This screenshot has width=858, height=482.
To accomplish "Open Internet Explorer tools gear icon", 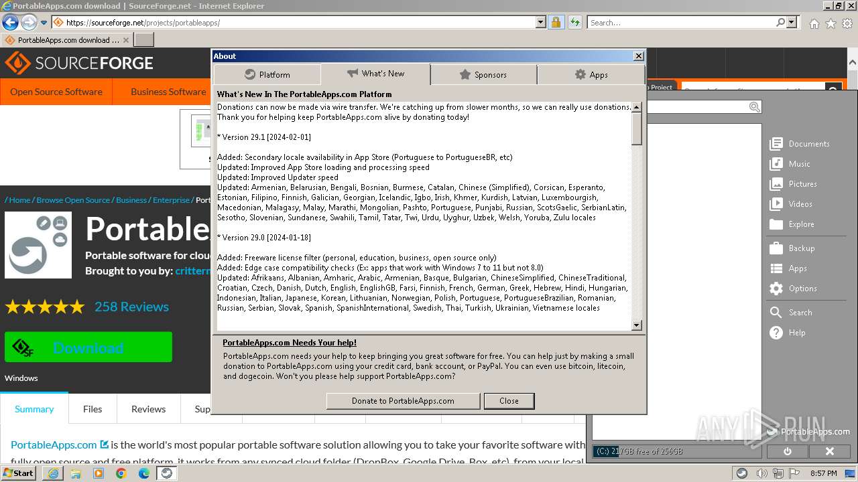I will pyautogui.click(x=847, y=23).
